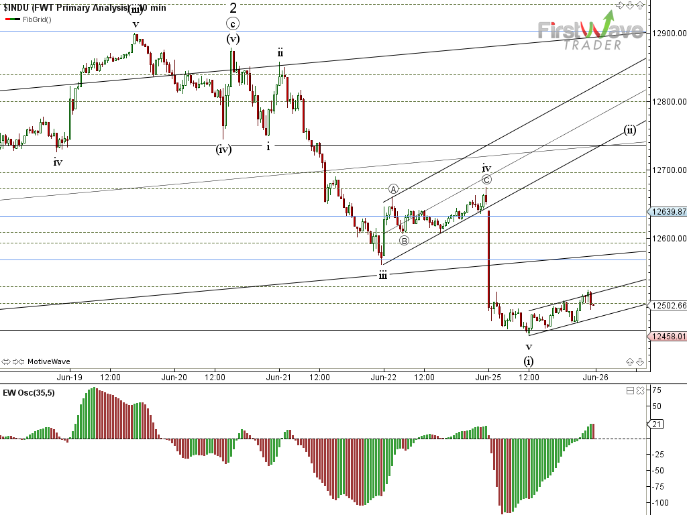Viewport: 687px width, 515px height.
Task: Select the 12639.87 price axis tag
Action: pos(668,212)
